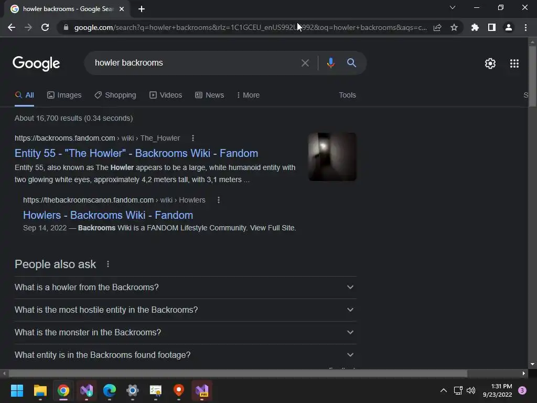
Task: Open the Windows Start menu
Action: (17, 390)
